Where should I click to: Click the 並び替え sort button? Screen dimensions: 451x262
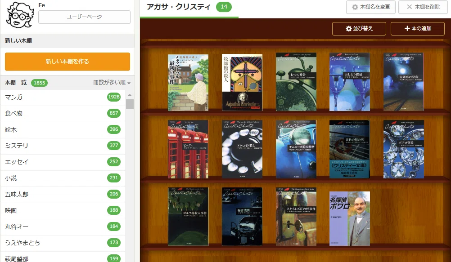pos(359,28)
